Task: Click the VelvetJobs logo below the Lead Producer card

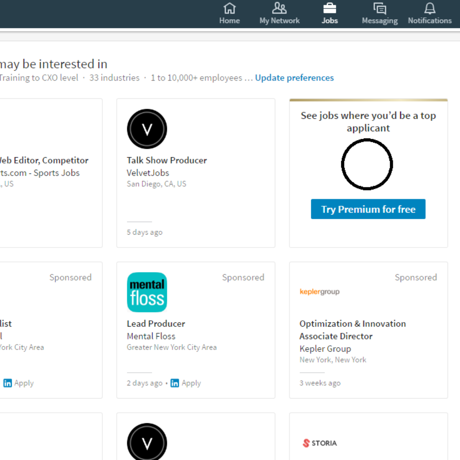Action: point(147,442)
